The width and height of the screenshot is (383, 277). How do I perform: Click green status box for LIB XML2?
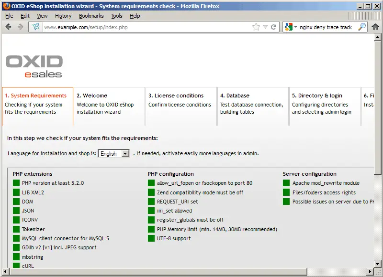[x=16, y=192]
